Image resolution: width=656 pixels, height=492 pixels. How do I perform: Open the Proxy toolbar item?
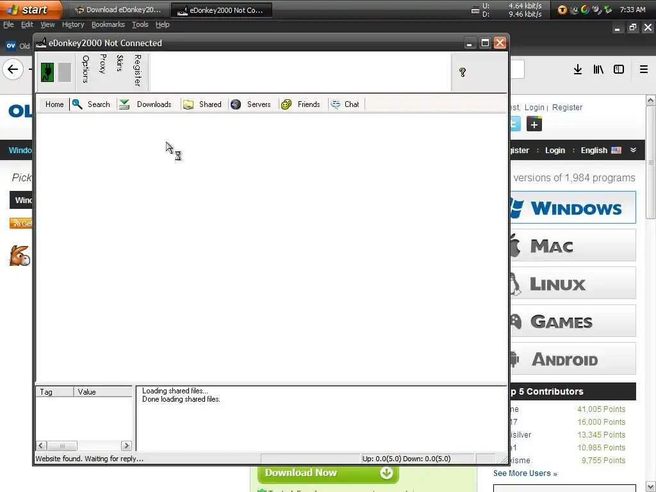[102, 63]
